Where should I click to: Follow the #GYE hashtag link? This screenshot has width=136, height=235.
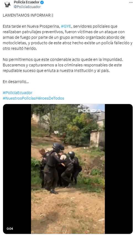click(66, 26)
